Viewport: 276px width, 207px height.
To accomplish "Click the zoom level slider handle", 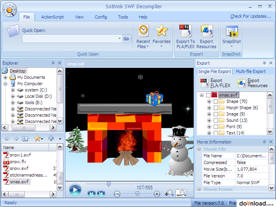I will [137, 194].
